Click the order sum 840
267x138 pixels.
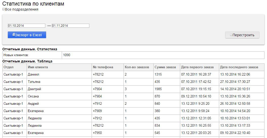click(157, 104)
